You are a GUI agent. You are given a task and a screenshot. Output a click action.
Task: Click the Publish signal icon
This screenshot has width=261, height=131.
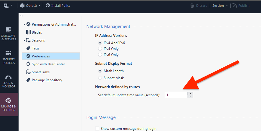(x=234, y=6)
